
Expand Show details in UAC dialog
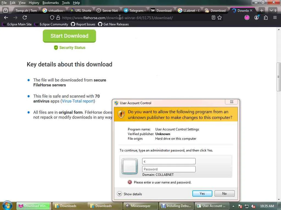coord(130,194)
